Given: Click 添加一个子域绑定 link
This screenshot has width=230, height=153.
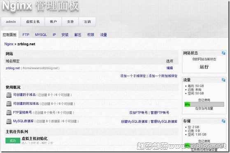Looking at the screenshot, I should click(x=133, y=76).
